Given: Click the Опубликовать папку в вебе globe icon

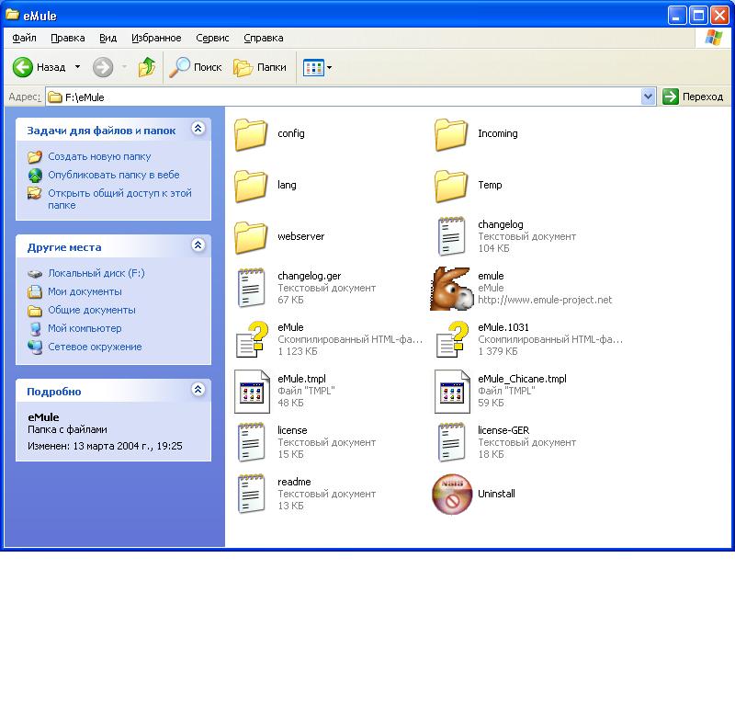Looking at the screenshot, I should point(35,175).
